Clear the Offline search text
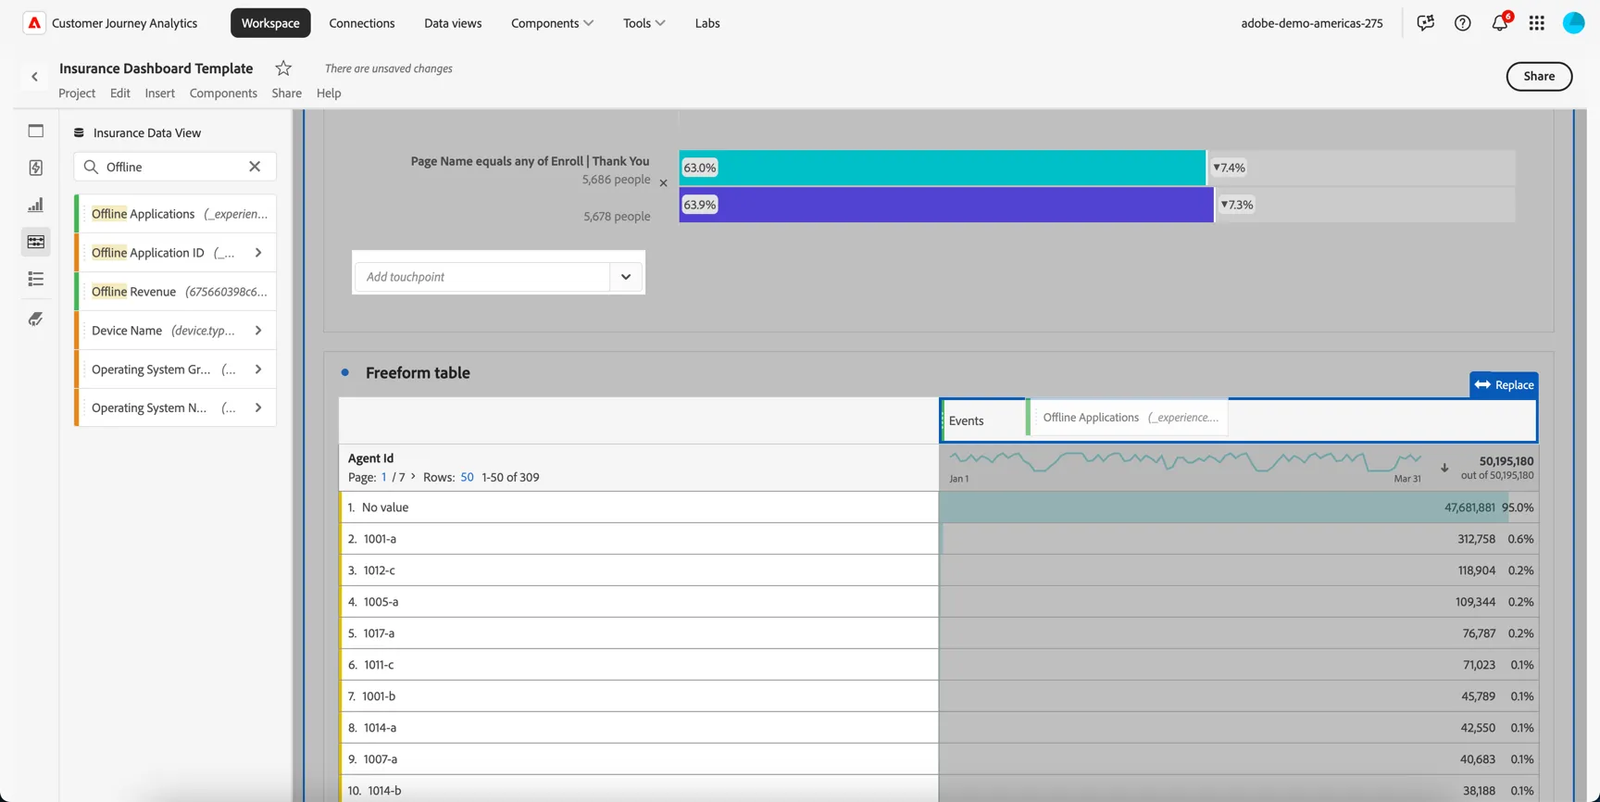Image resolution: width=1600 pixels, height=802 pixels. (255, 166)
